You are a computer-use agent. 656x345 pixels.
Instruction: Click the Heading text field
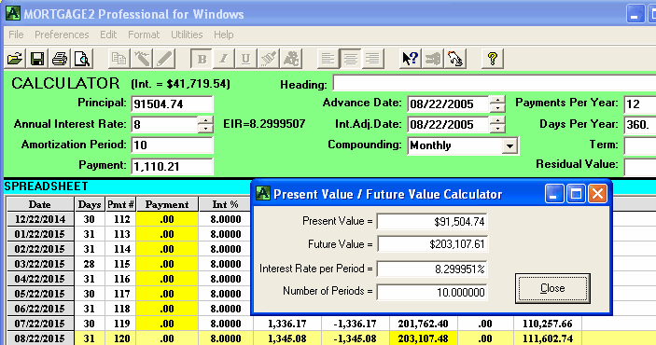494,83
